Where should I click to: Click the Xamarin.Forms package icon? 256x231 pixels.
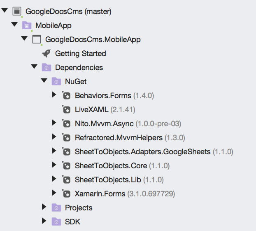(x=66, y=193)
